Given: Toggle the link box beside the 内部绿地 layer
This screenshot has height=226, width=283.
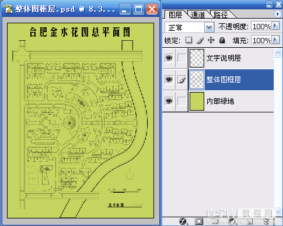Looking at the screenshot, I should (181, 101).
